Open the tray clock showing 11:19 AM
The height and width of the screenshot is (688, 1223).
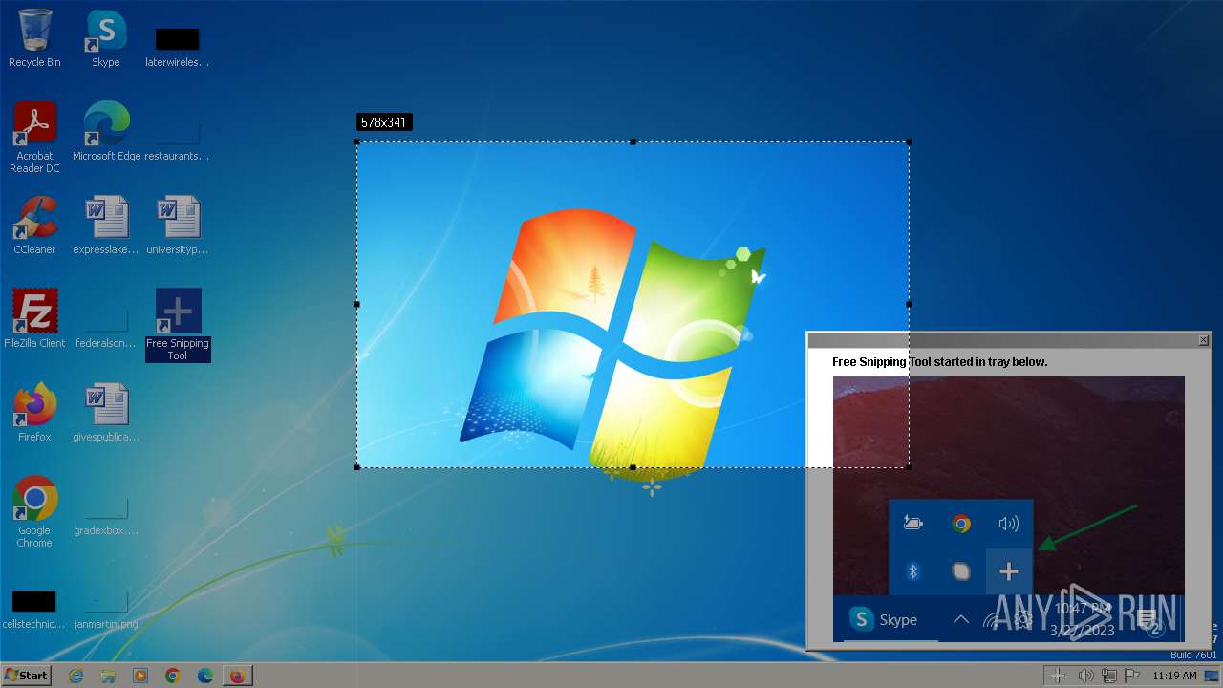click(1174, 676)
